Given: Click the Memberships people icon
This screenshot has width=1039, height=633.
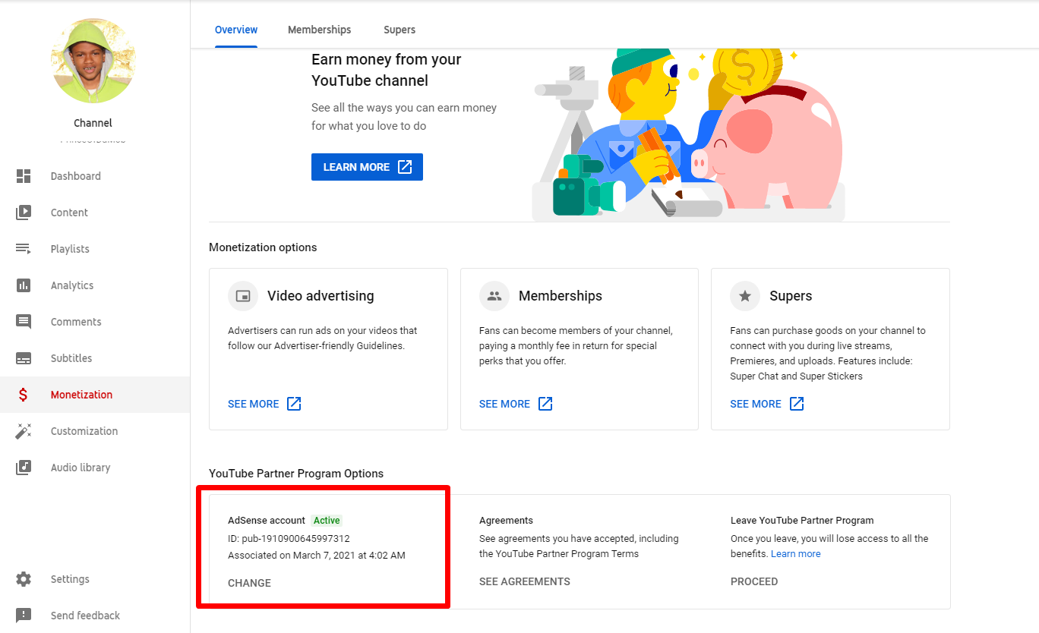Looking at the screenshot, I should click(494, 296).
